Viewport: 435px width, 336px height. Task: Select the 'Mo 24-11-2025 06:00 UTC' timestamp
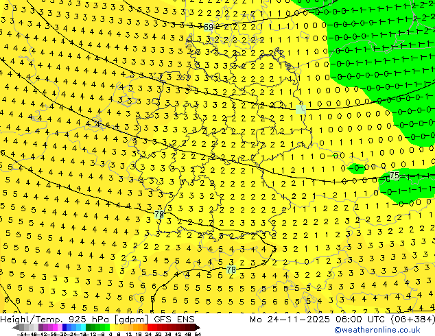(318, 320)
